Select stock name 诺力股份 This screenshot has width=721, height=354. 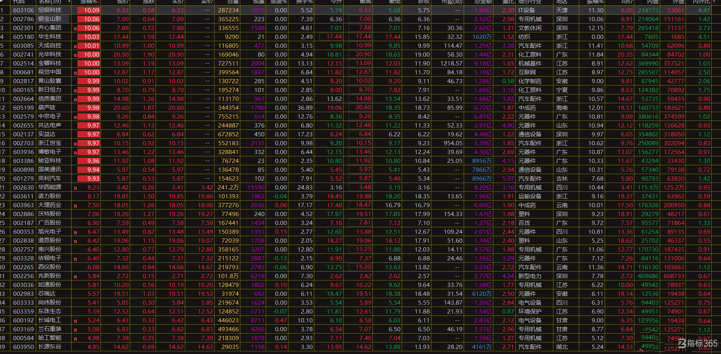(50, 196)
